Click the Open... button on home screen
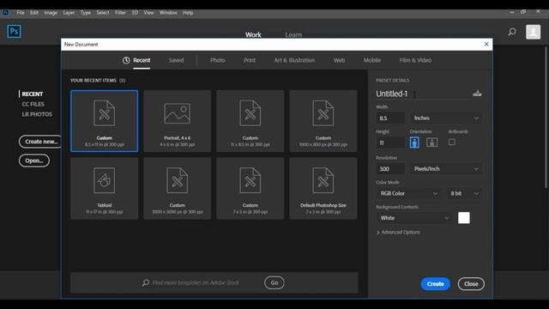This screenshot has height=309, width=549. point(34,161)
